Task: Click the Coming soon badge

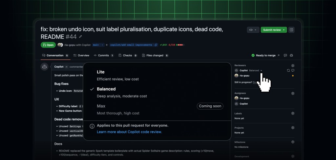Action: 210,106
